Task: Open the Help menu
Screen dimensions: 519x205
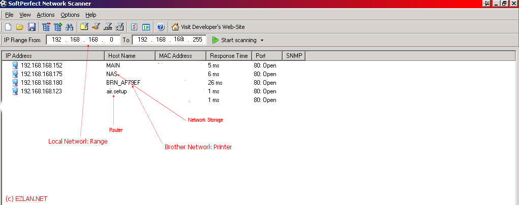Action: click(x=90, y=15)
